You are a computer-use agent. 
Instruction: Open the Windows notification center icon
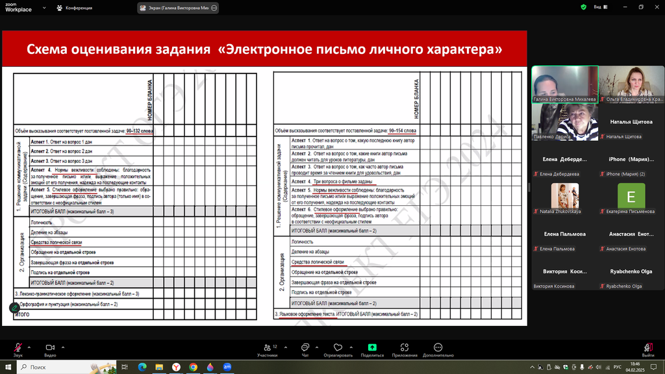click(x=655, y=368)
